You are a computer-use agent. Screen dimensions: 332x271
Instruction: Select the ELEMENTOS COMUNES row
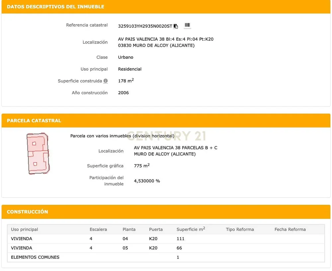point(166,257)
